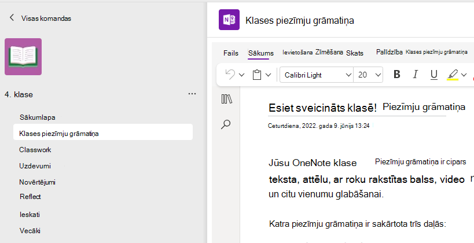The width and height of the screenshot is (474, 243).
Task: Expand the undo dropdown arrow
Action: (241, 75)
